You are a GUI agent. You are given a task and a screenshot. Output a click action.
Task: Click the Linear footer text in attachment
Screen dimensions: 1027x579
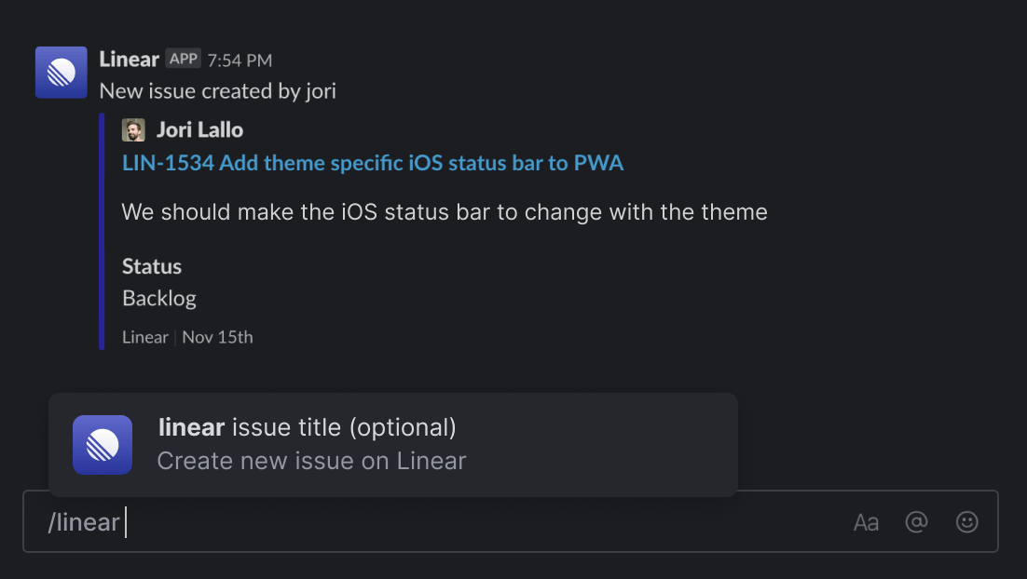coord(145,338)
